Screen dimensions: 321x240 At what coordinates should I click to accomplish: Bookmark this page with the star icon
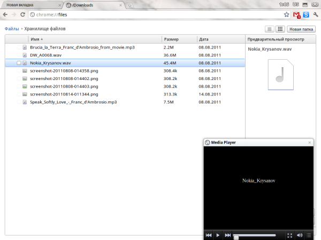pos(286,14)
